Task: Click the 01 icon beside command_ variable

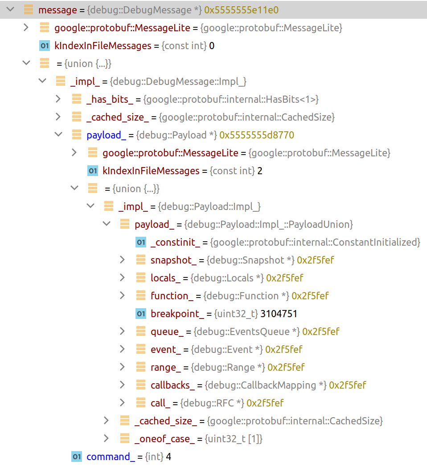Action: pyautogui.click(x=77, y=457)
